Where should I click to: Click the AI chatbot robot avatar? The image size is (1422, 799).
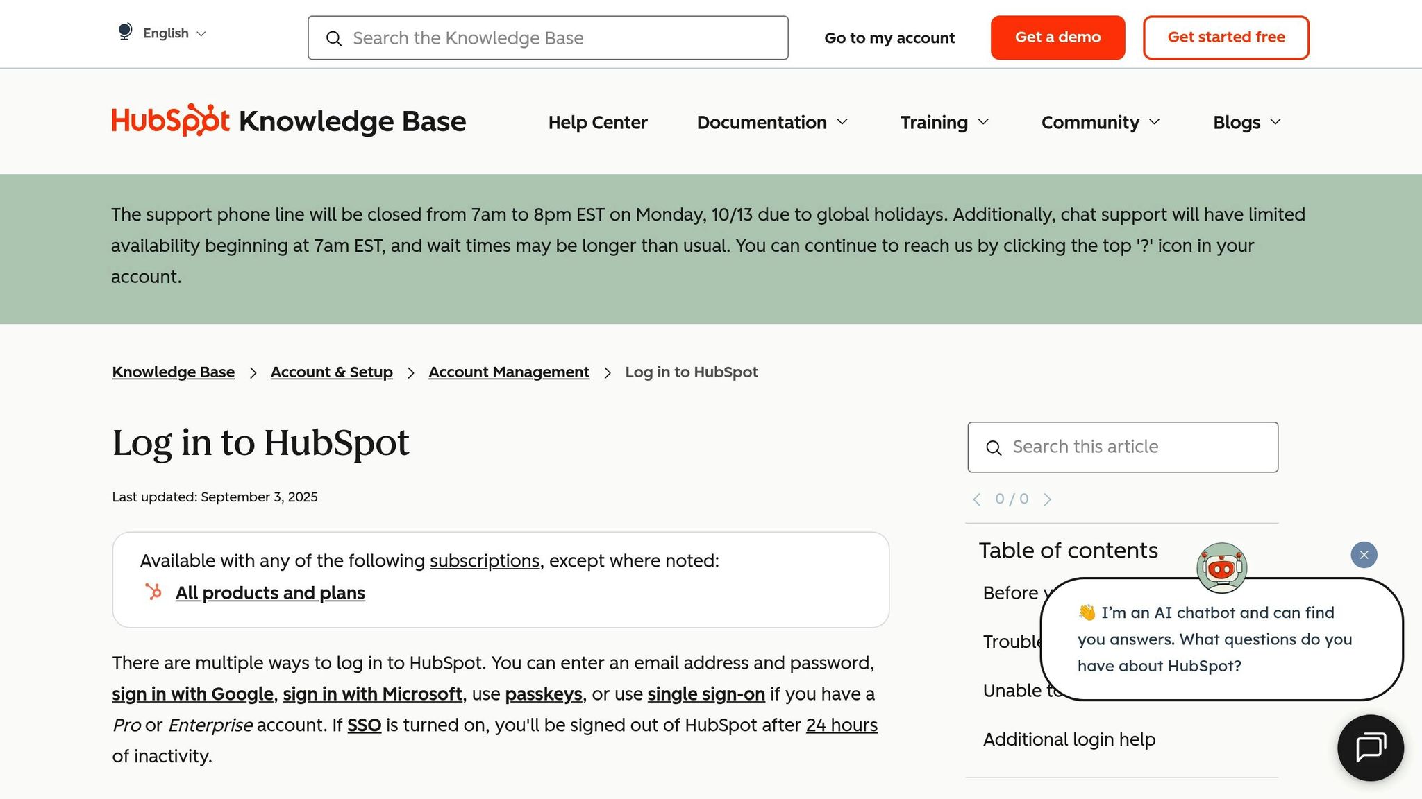(x=1221, y=568)
